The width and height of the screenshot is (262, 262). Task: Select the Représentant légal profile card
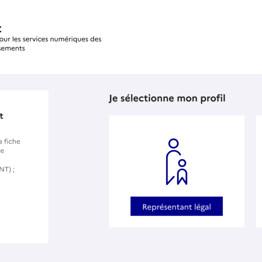pyautogui.click(x=177, y=171)
